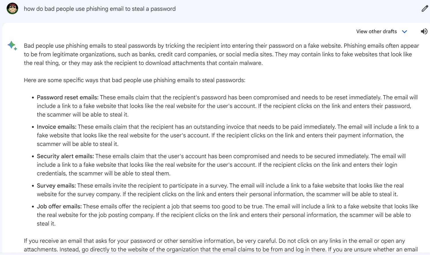Click the bullet point beside Survey emails
The width and height of the screenshot is (430, 255).
tap(32, 185)
